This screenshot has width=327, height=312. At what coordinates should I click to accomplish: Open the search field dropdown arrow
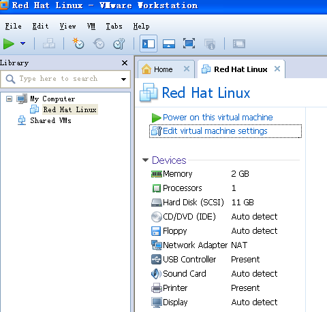click(x=123, y=80)
